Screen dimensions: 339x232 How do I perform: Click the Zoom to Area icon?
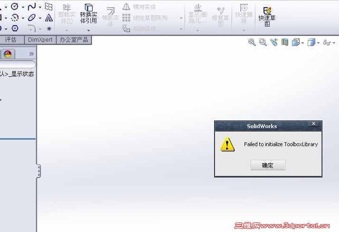[263, 42]
